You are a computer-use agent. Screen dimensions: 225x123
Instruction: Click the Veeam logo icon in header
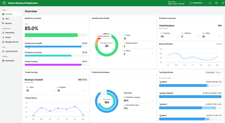[x=4, y=3]
